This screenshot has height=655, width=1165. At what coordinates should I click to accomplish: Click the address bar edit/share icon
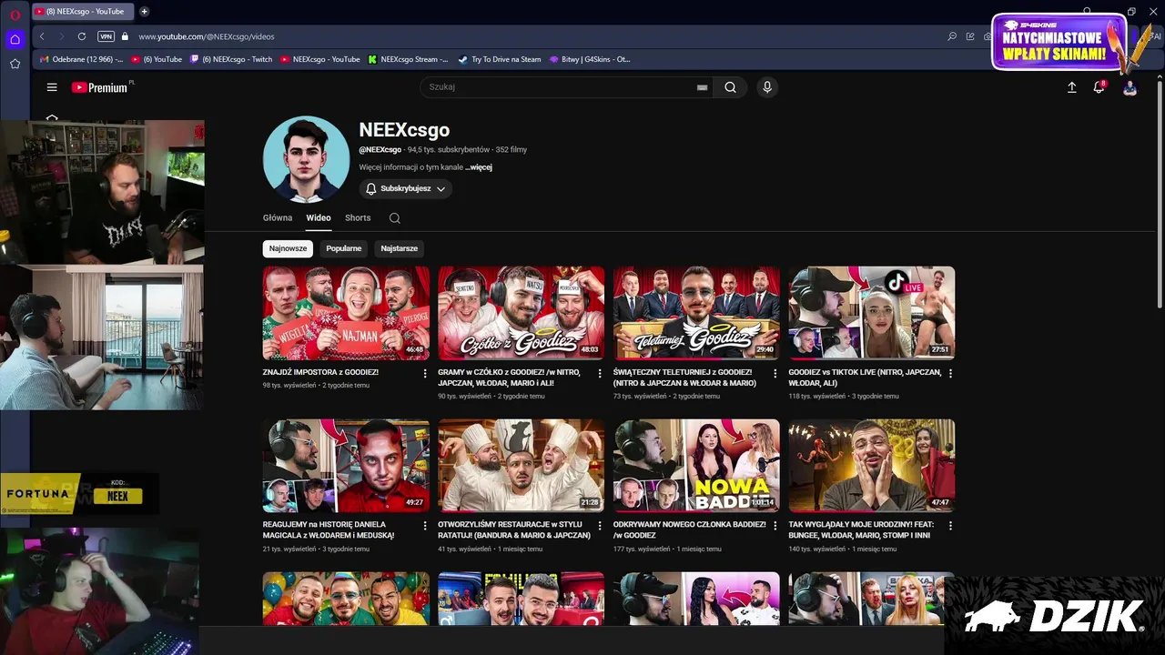(x=970, y=36)
